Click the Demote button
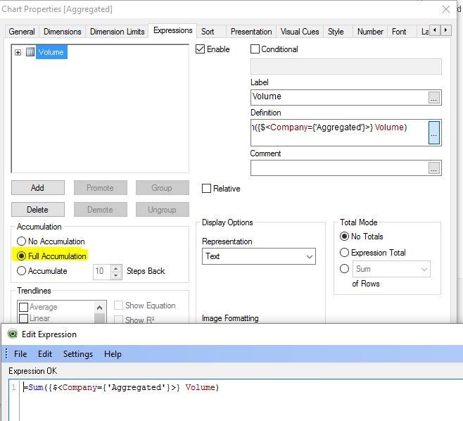This screenshot has width=463, height=421. 101,210
